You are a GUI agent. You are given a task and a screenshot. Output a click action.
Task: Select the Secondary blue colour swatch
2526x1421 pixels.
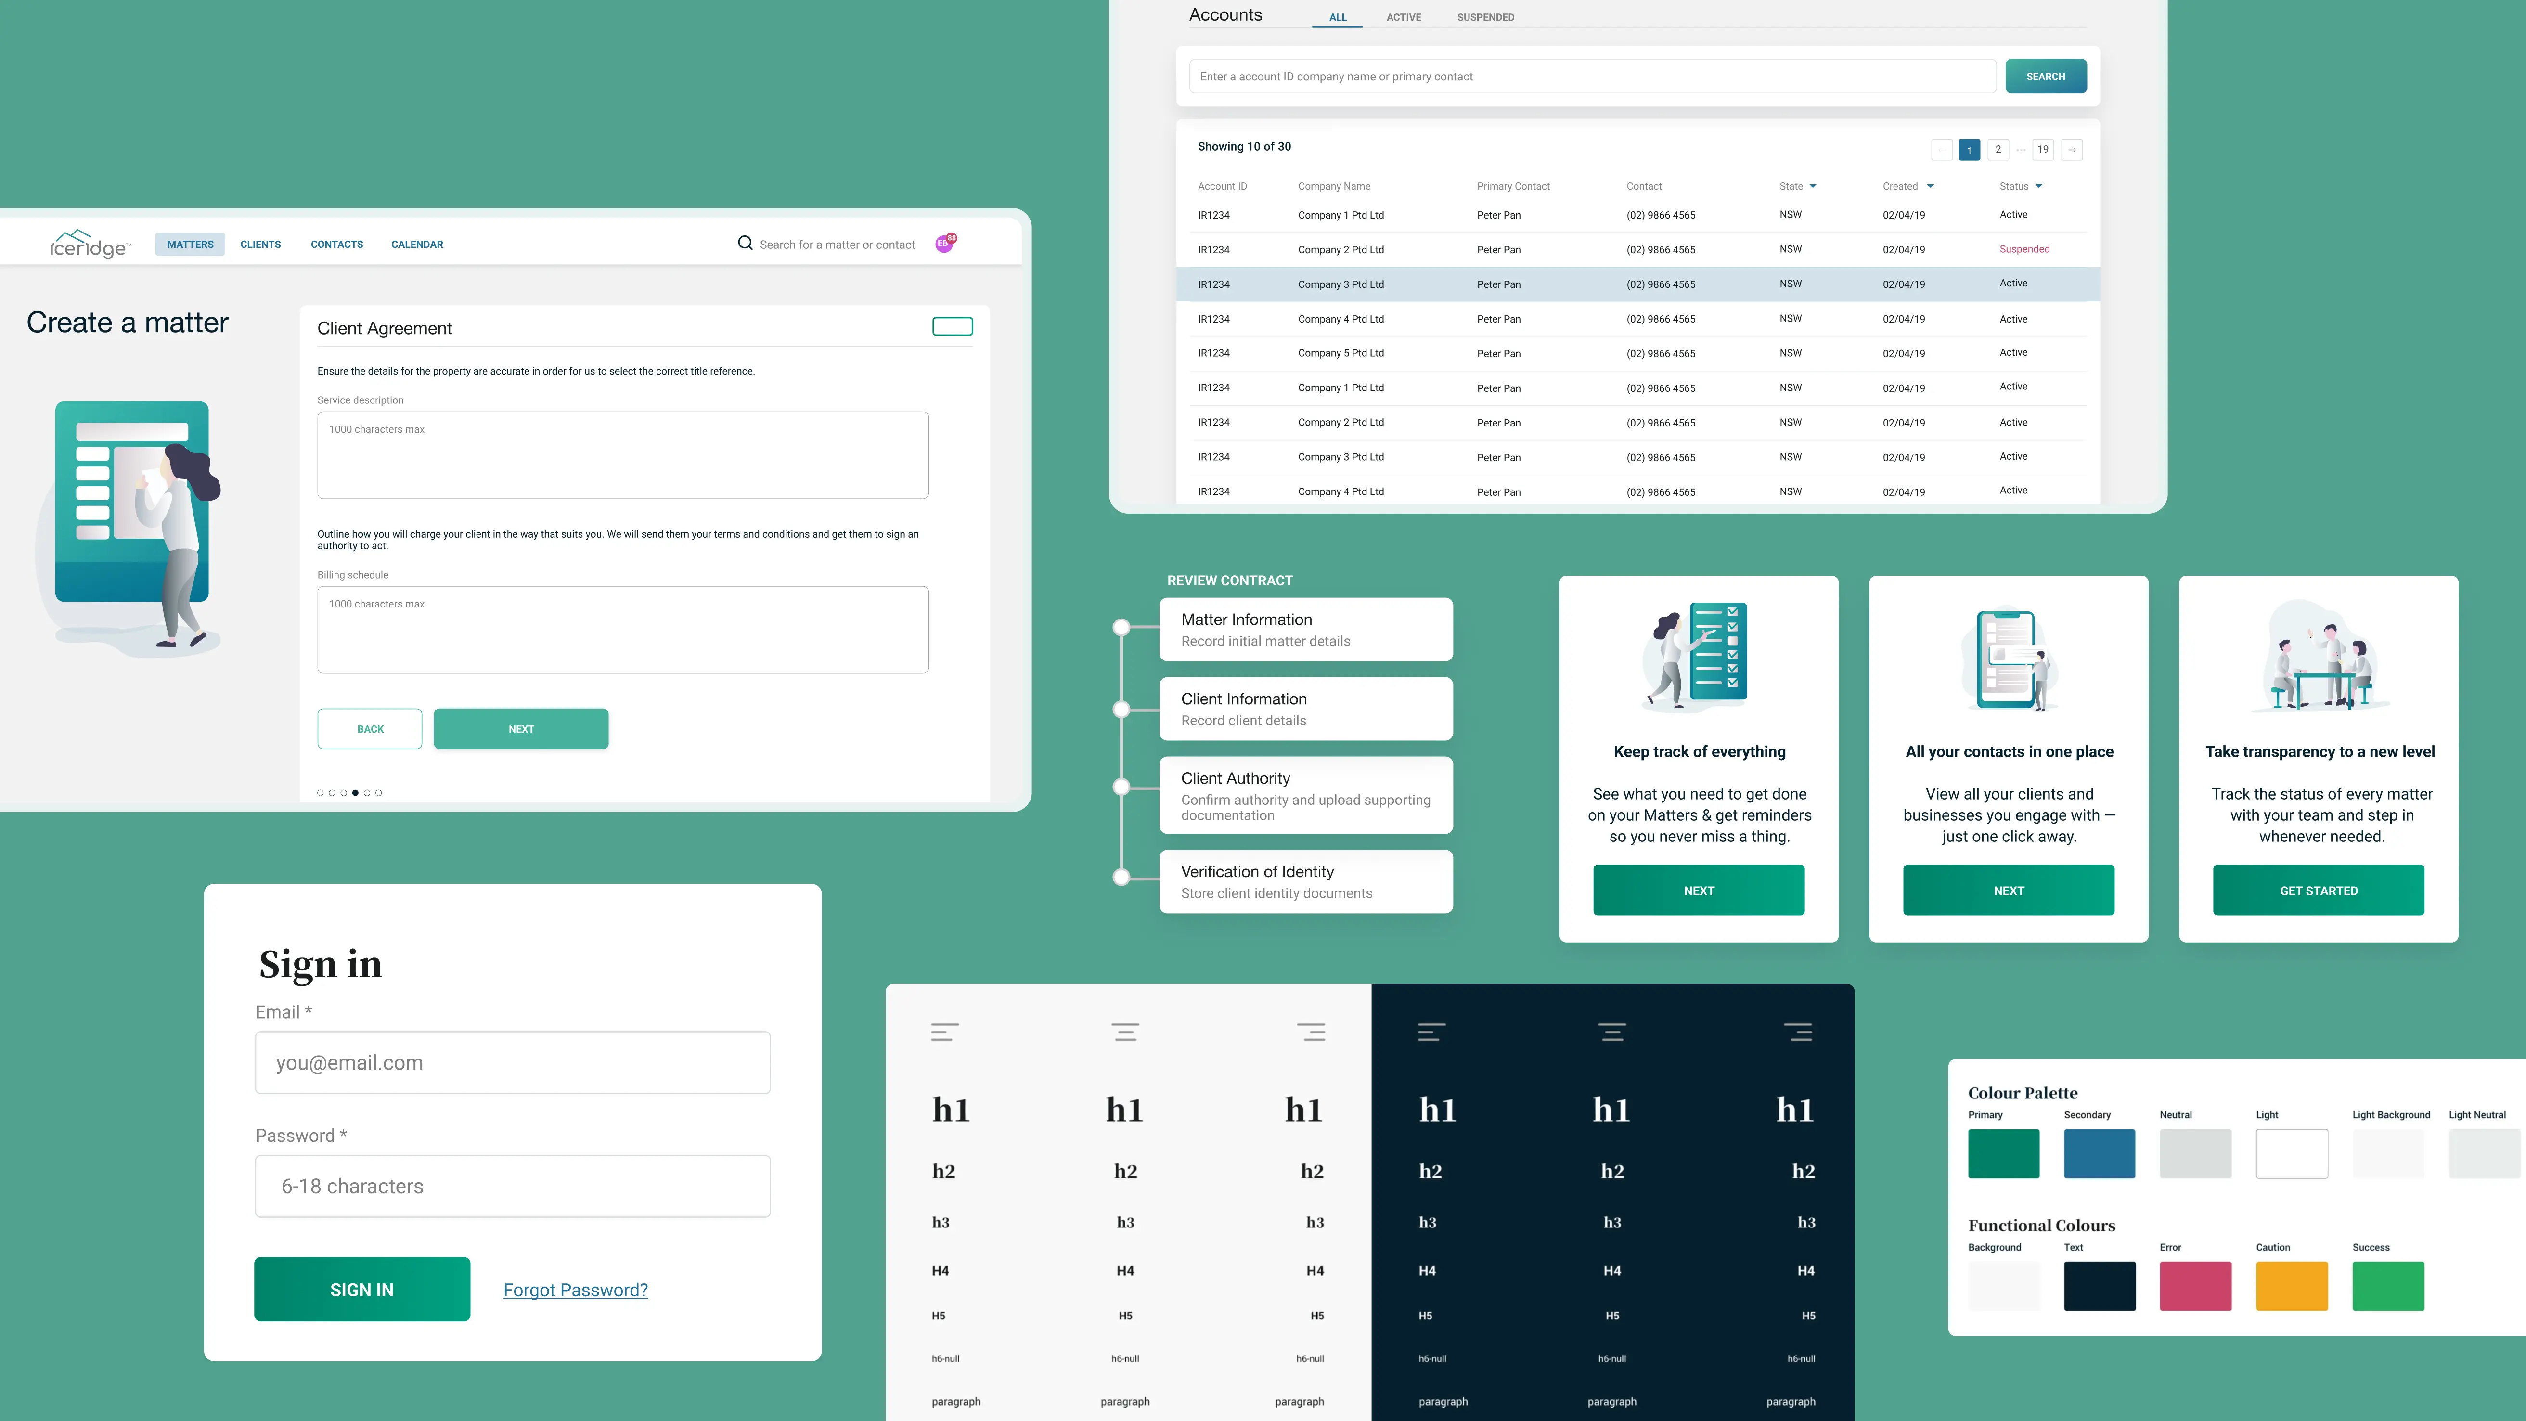pos(2100,1153)
